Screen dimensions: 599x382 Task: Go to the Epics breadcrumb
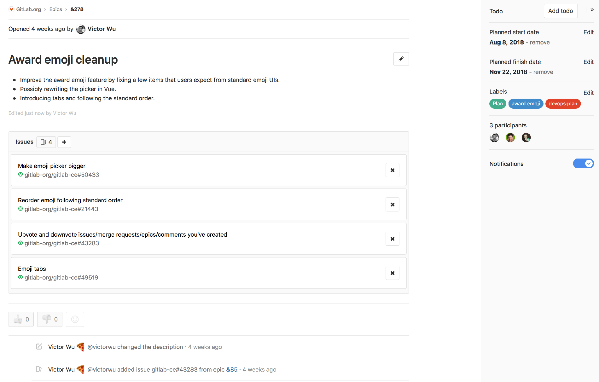[x=55, y=9]
